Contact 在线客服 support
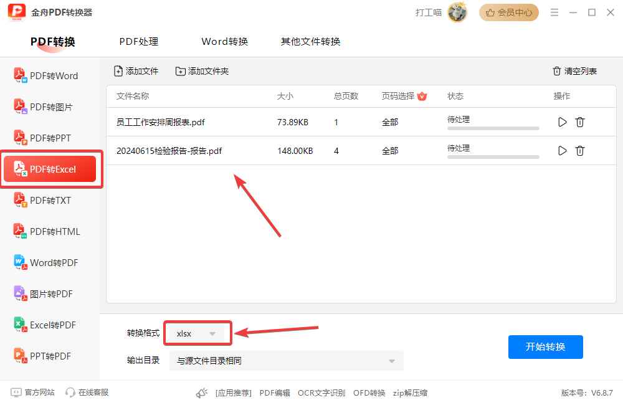The width and height of the screenshot is (623, 405). (x=87, y=393)
